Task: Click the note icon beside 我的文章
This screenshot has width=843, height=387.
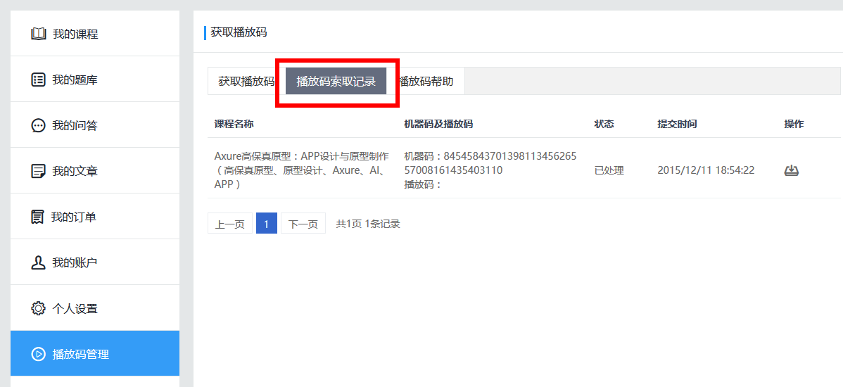Action: click(x=38, y=172)
